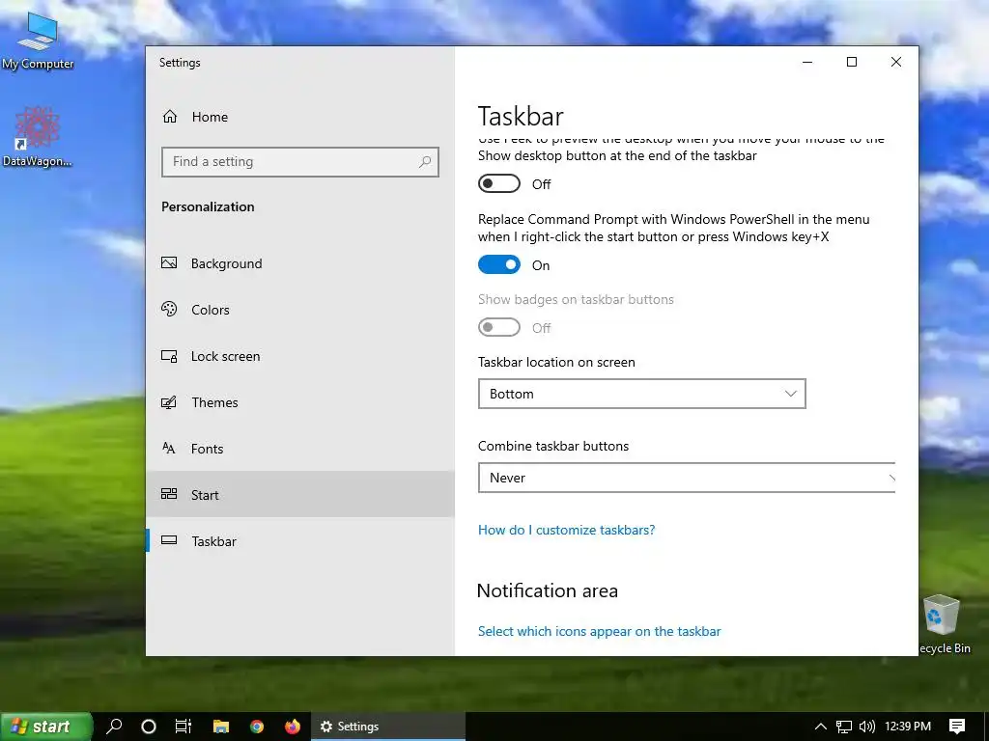
Task: Click the Lock screen monitor icon
Action: pos(169,356)
